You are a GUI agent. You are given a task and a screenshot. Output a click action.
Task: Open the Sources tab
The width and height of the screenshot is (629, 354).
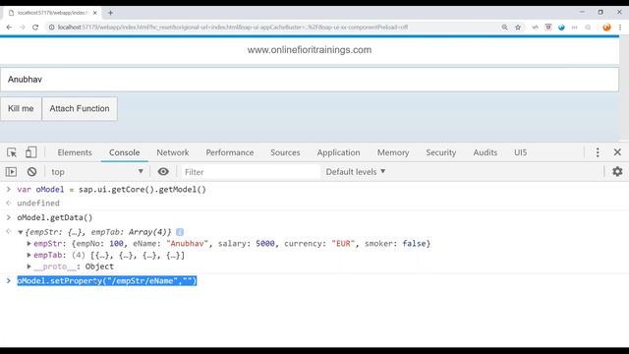[x=285, y=152]
